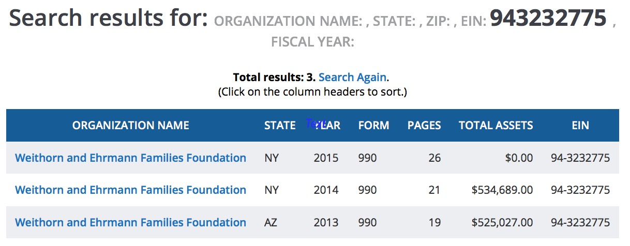Screen dimensions: 630x246
Task: Click the 2015 year cell
Action: tap(326, 158)
